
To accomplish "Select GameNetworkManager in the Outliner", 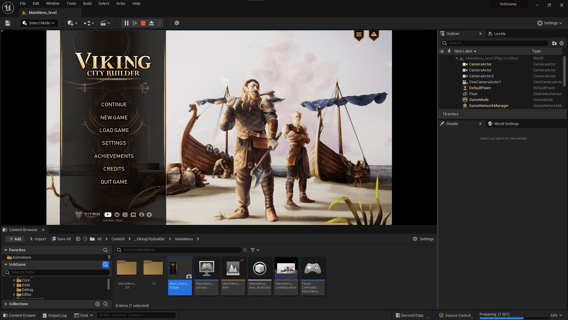I will pyautogui.click(x=489, y=106).
